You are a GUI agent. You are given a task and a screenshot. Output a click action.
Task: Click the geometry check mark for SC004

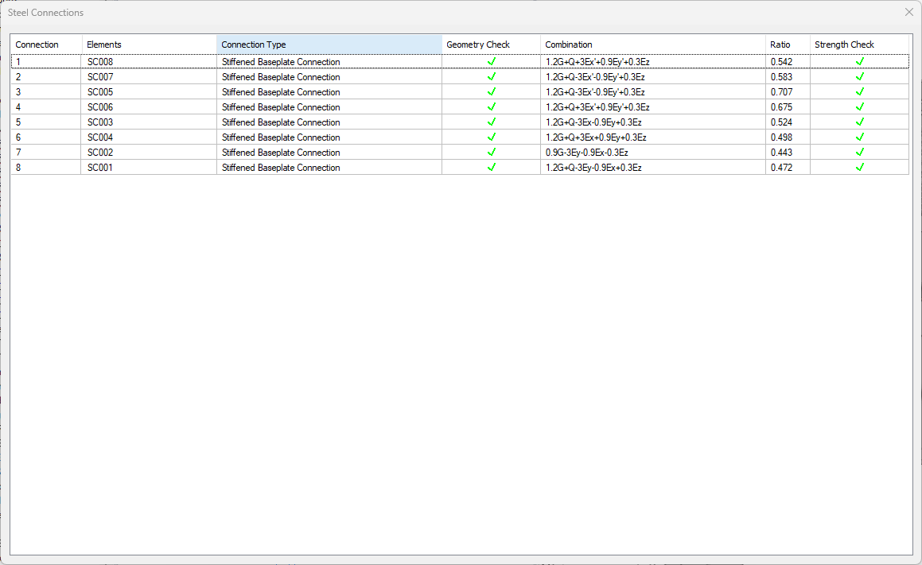[492, 137]
